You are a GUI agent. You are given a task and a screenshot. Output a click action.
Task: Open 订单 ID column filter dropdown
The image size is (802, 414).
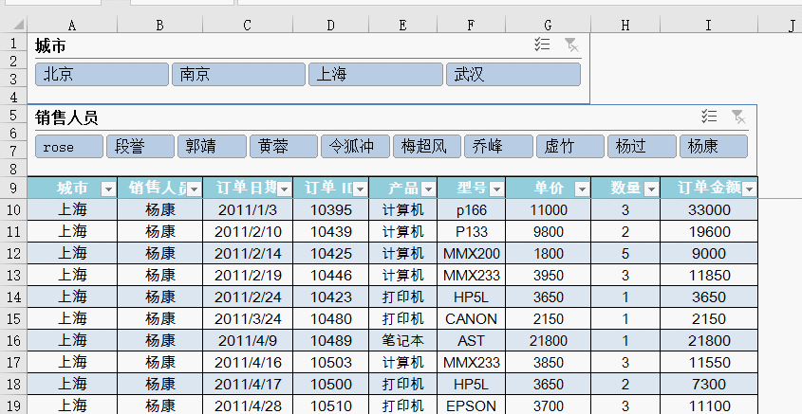[360, 189]
